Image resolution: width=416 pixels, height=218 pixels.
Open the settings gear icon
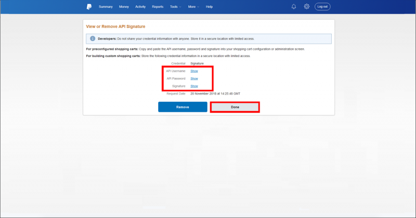(x=307, y=6)
